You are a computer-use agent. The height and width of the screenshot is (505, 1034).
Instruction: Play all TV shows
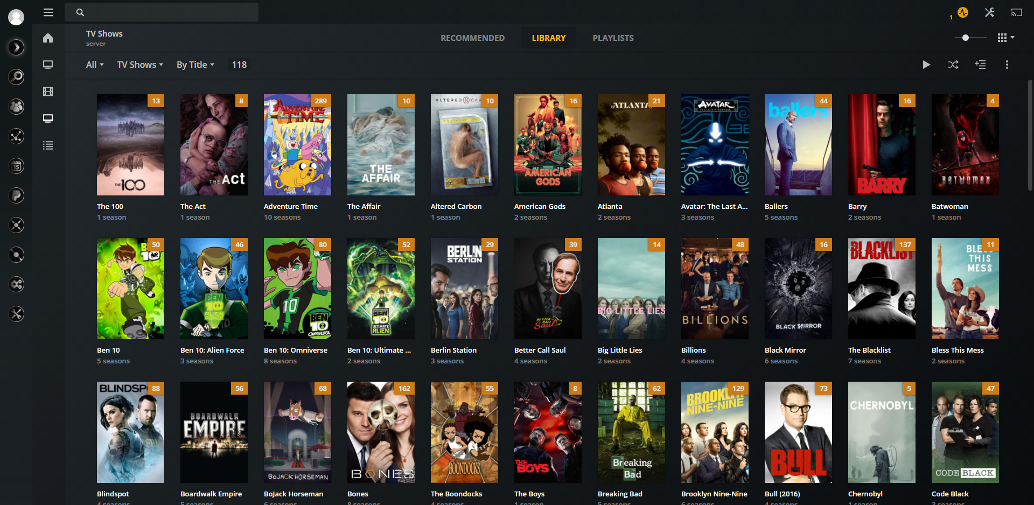pyautogui.click(x=926, y=65)
